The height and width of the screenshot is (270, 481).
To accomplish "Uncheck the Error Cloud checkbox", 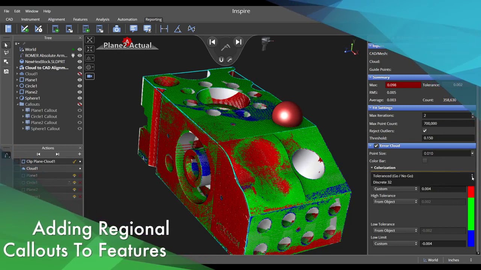I will 376,146.
